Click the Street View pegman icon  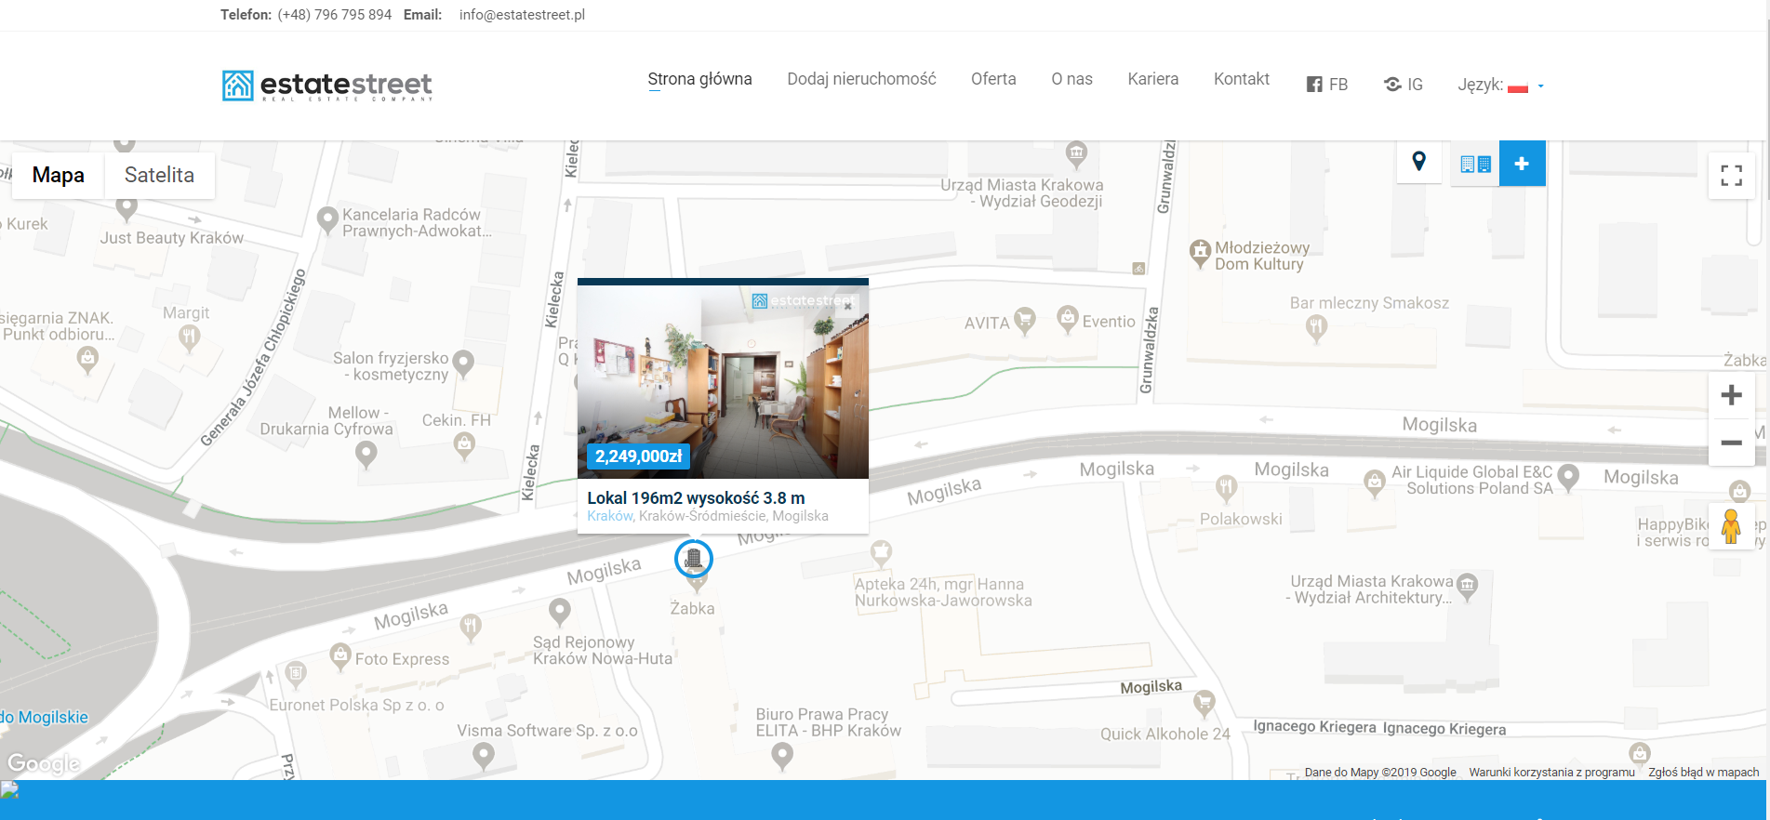1730,526
